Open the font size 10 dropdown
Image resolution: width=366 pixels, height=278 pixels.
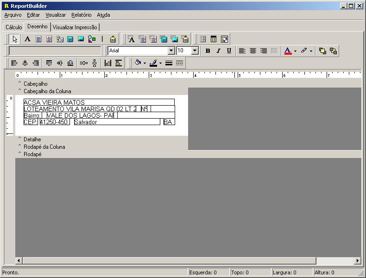pyautogui.click(x=195, y=51)
